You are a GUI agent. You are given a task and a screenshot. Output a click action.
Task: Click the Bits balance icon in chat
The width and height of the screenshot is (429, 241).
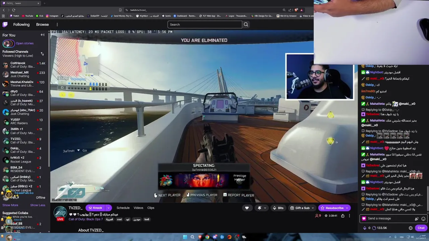tap(365, 228)
